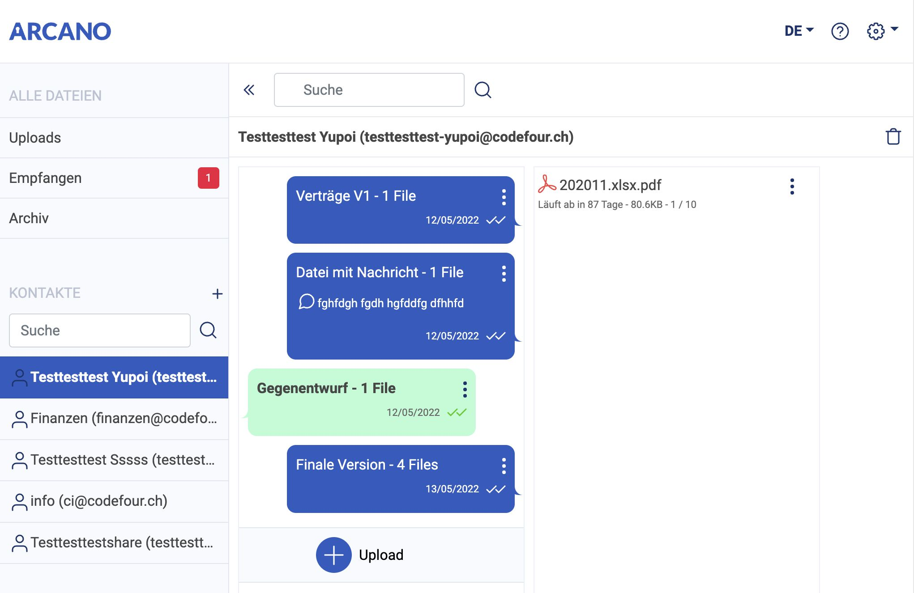914x593 pixels.
Task: Open menu on Datei mit Nachricht message
Action: click(504, 274)
